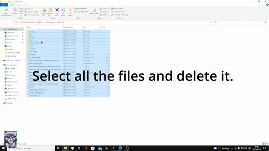This screenshot has height=151, width=269.
Task: Sort by the Storlek column header
Action: [103, 27]
